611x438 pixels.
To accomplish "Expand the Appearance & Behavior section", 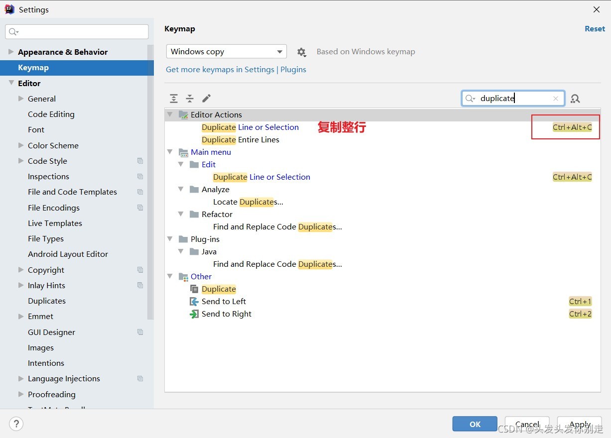I will pos(11,52).
